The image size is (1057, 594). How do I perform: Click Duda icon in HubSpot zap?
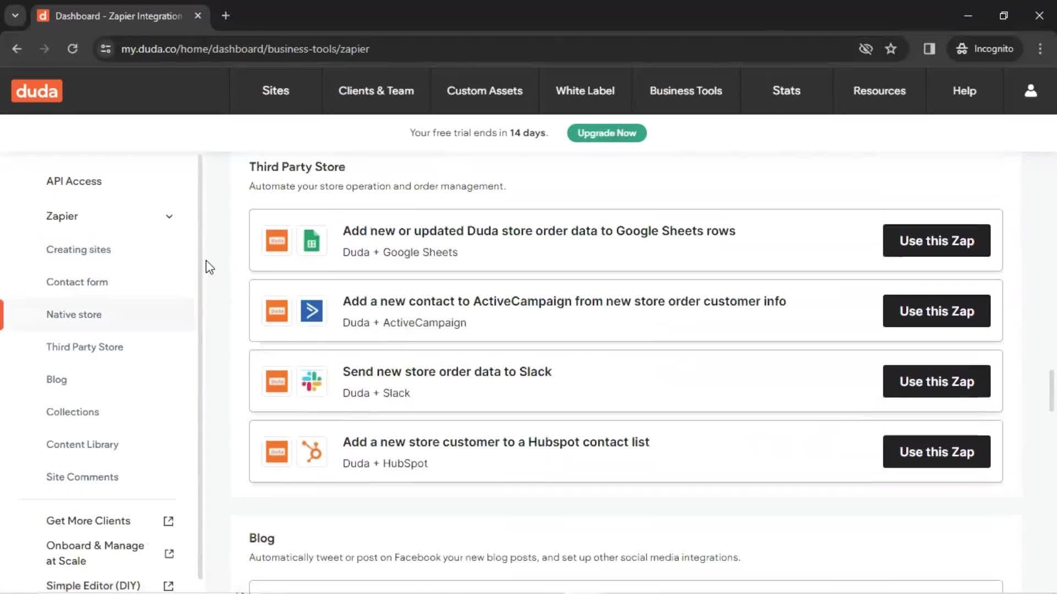[x=277, y=452]
